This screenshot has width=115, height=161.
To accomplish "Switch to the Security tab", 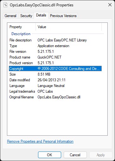I will [x=26, y=16].
